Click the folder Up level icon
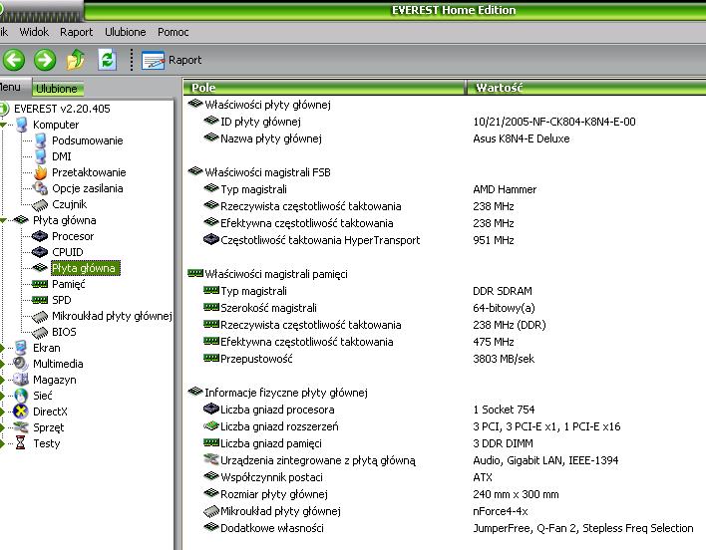The width and height of the screenshot is (706, 550). point(76,60)
